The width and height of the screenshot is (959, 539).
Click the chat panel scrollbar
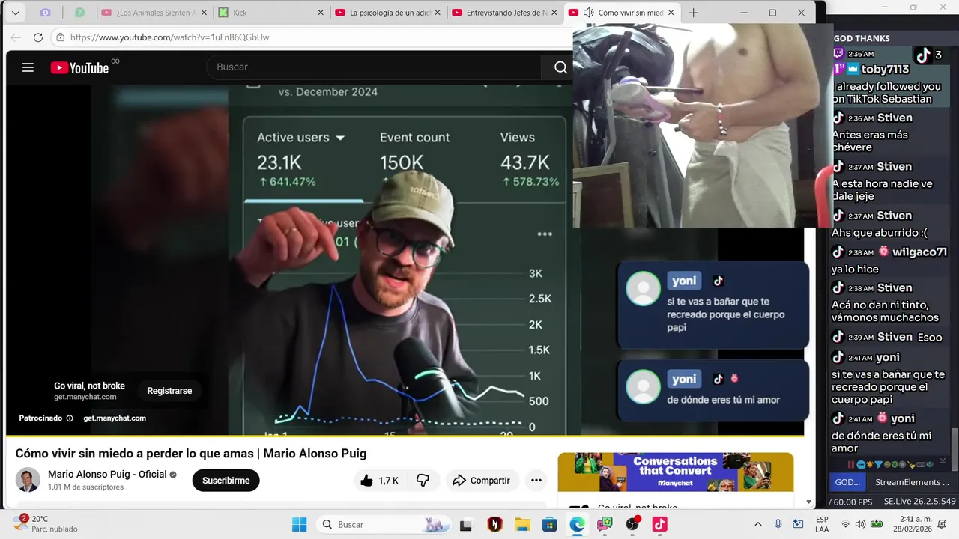955,449
